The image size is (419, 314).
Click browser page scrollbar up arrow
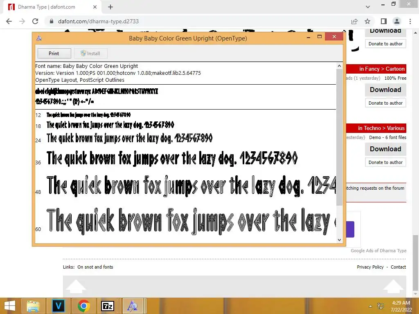tap(415, 33)
